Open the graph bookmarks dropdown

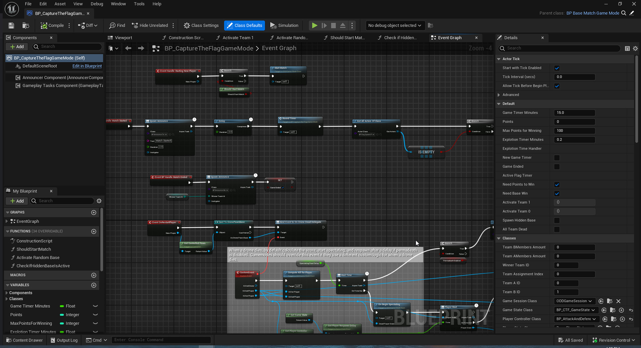click(114, 48)
